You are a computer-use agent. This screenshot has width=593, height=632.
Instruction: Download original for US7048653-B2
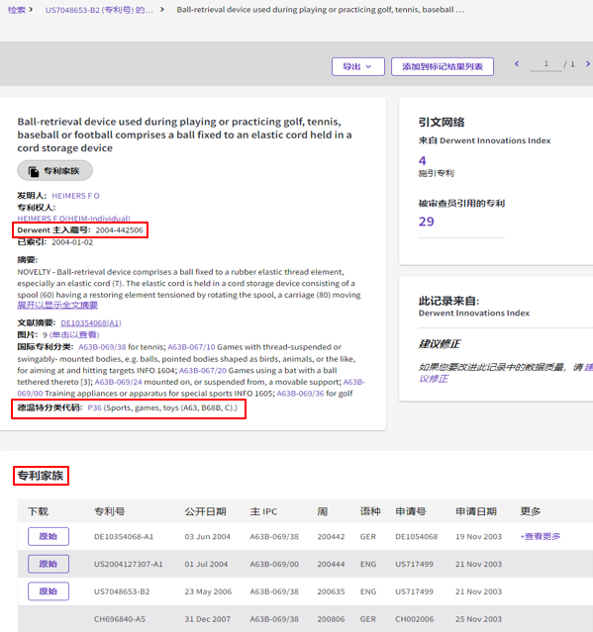coord(49,591)
